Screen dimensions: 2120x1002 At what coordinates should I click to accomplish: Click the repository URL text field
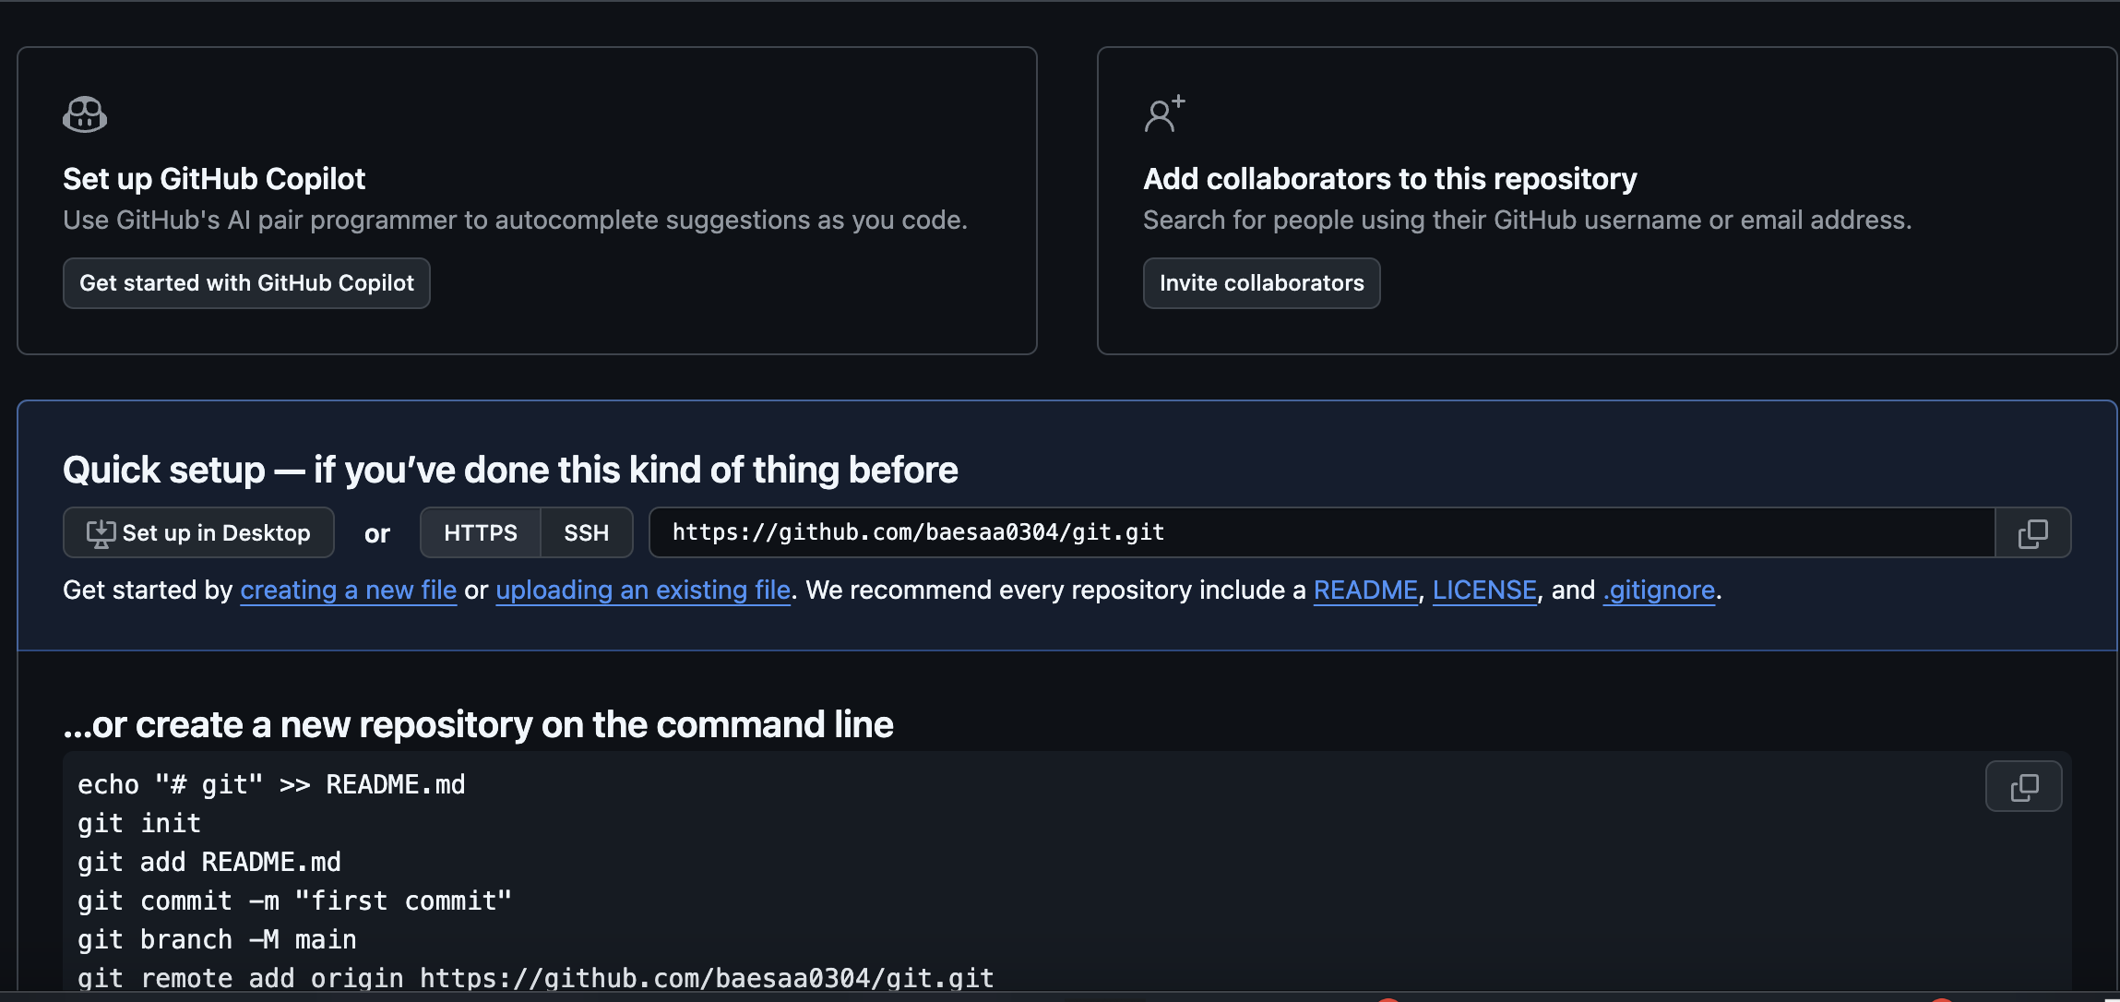tap(1319, 533)
